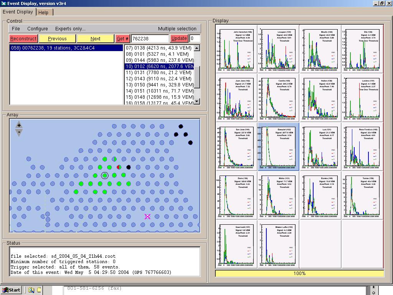Click status line 'Date of this event: Wed May 5'
Viewport: 393px width, 295px height.
pyautogui.click(x=91, y=272)
